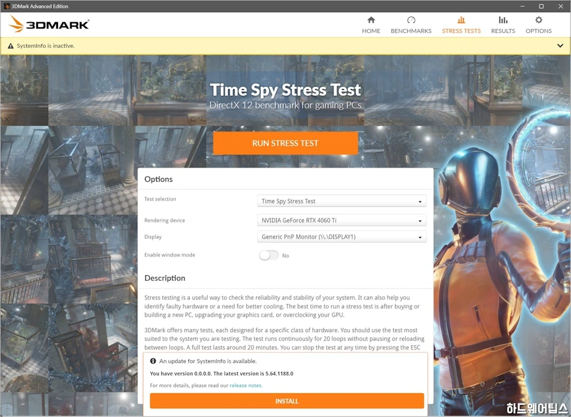Close the 3DMark window
The width and height of the screenshot is (571, 417).
click(561, 6)
